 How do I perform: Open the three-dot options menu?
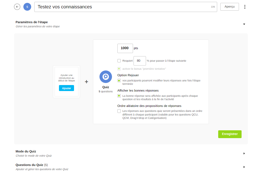tap(245, 7)
